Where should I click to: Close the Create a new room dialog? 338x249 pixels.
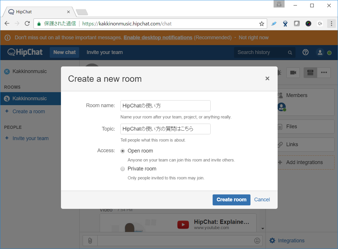267,79
